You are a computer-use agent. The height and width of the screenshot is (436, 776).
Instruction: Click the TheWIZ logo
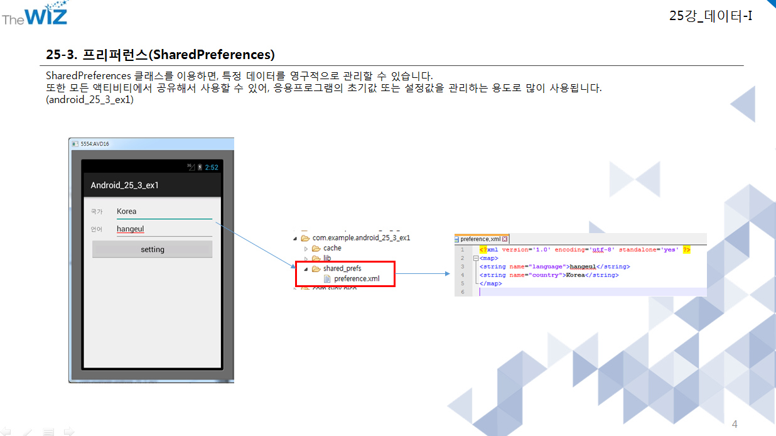pyautogui.click(x=35, y=14)
